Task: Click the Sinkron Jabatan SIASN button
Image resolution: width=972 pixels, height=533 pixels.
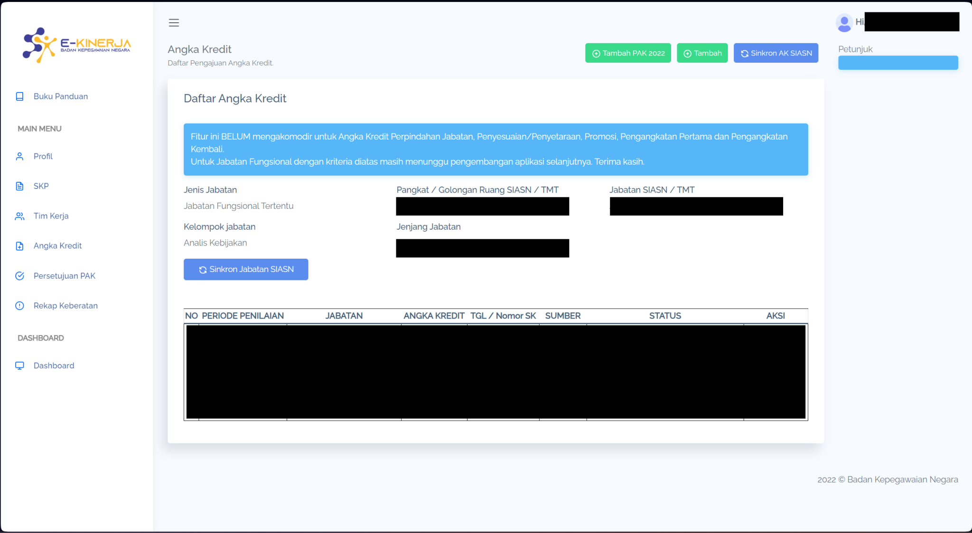Action: pyautogui.click(x=246, y=269)
